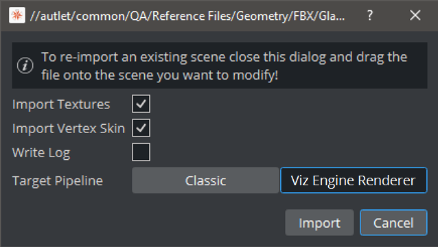Viewport: 438px width, 247px height.
Task: Close the FBX import dialog
Action: tap(415, 15)
